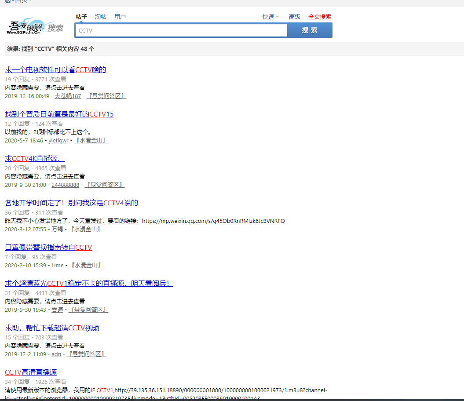This screenshot has height=401, width=464.
Task: Open the red 全文搜索 link
Action: coord(319,17)
